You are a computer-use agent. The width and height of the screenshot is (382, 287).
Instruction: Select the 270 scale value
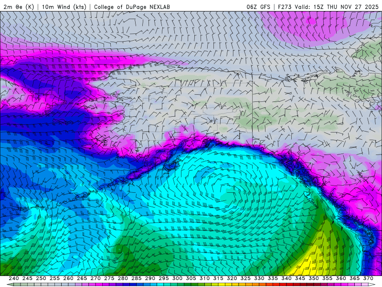pyautogui.click(x=95, y=278)
